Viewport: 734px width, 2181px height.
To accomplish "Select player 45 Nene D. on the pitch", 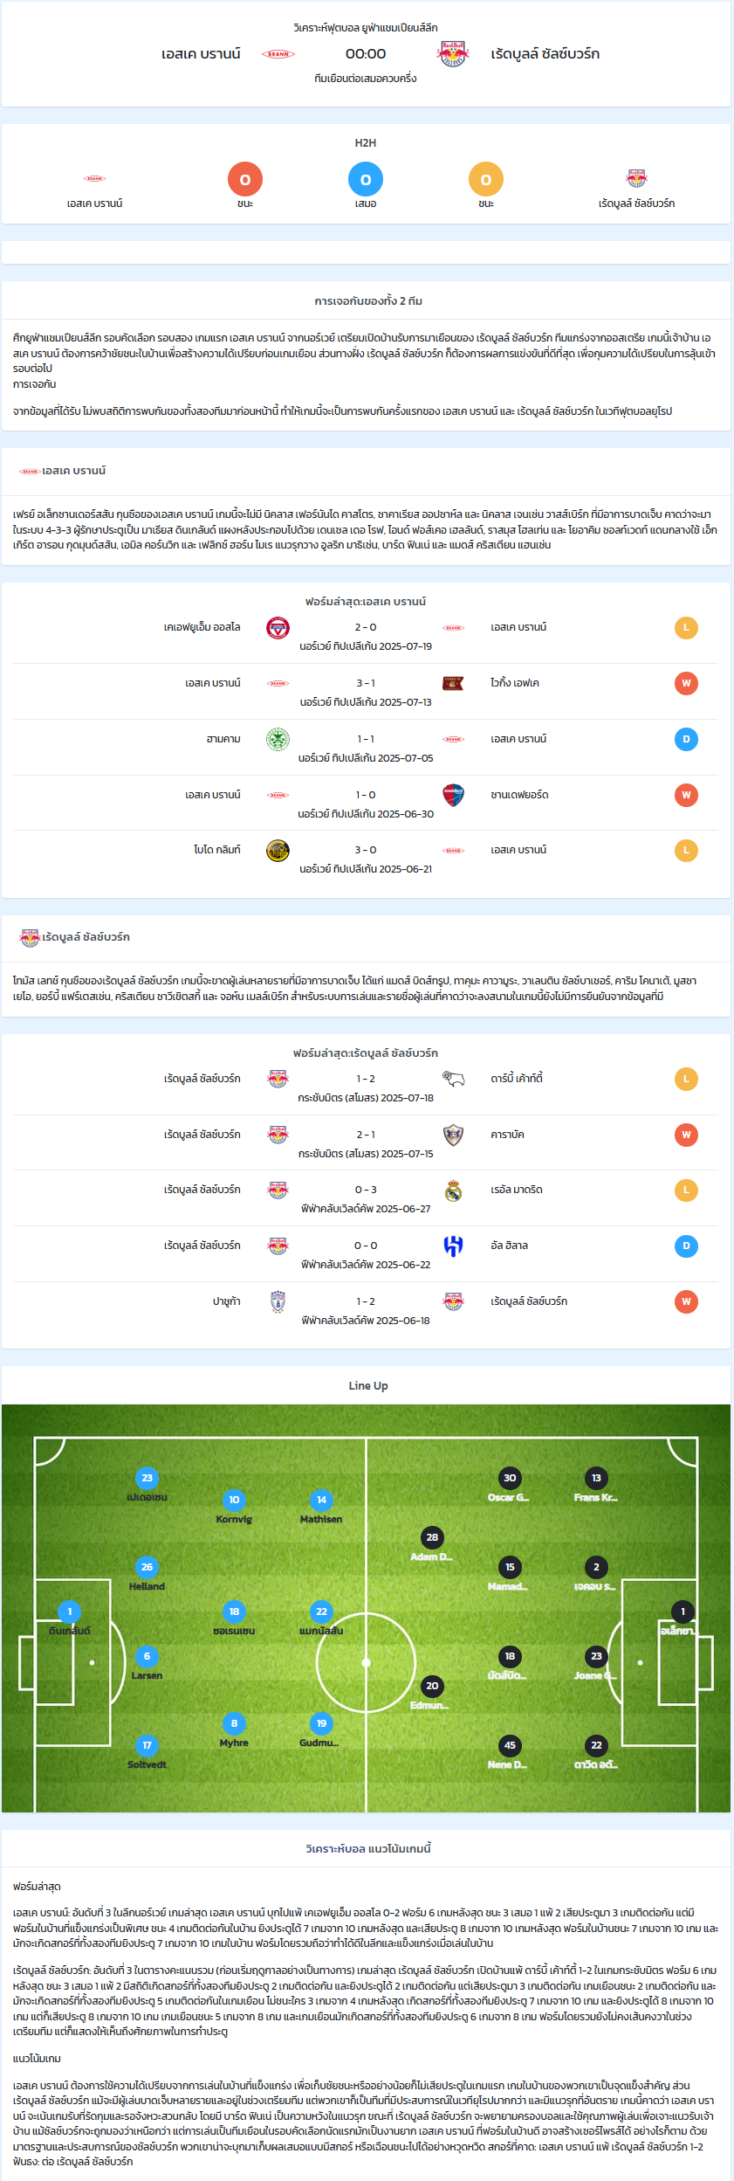I will pyautogui.click(x=510, y=1745).
